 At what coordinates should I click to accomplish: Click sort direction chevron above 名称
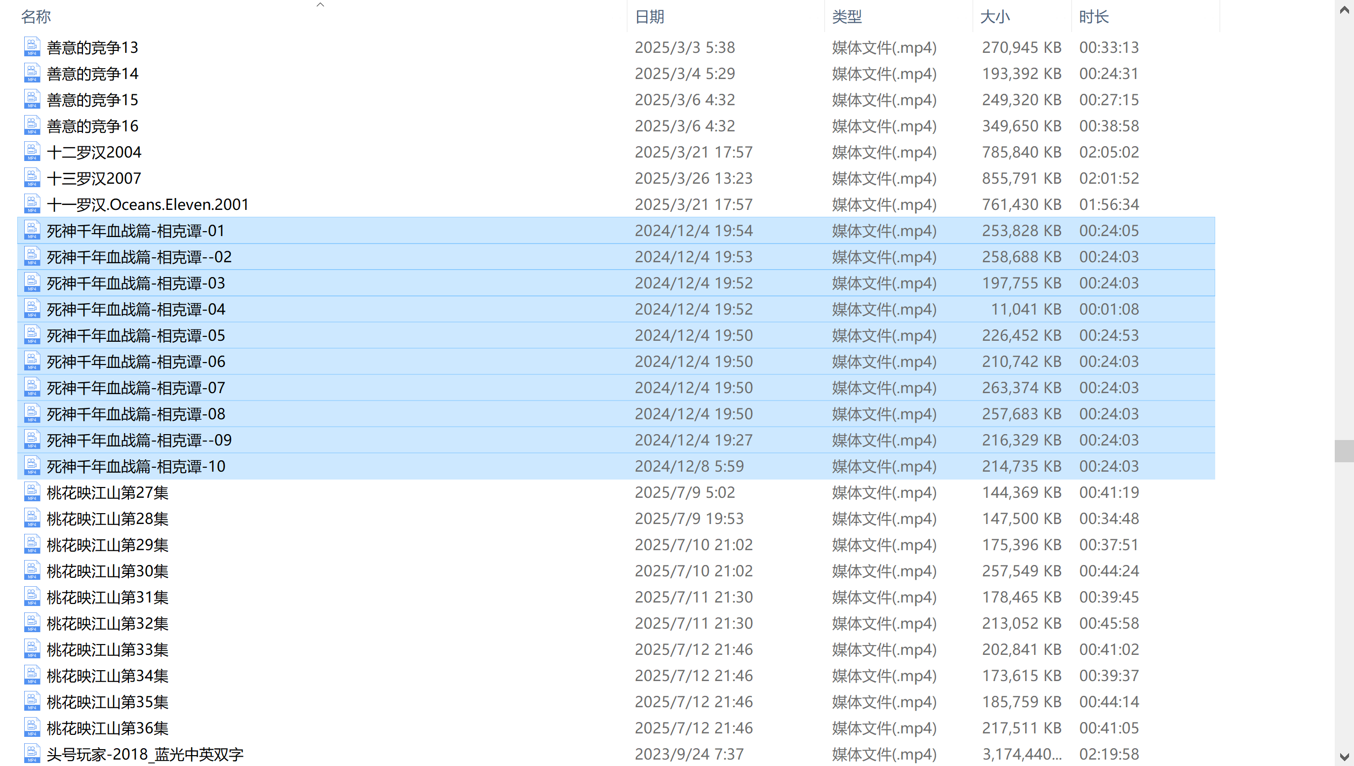[320, 5]
